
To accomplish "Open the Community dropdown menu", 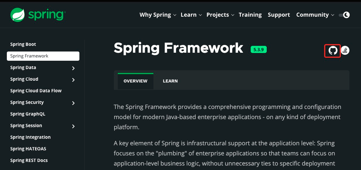I will point(315,15).
